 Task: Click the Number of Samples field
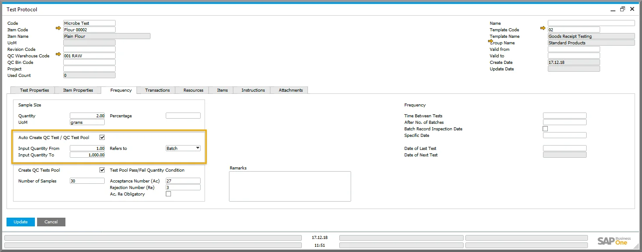(87, 181)
